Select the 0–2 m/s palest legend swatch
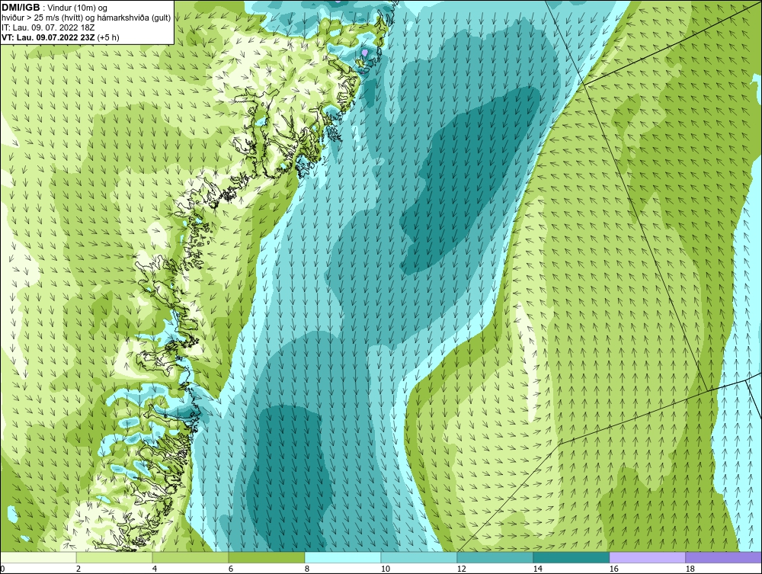This screenshot has width=762, height=574. point(38,557)
